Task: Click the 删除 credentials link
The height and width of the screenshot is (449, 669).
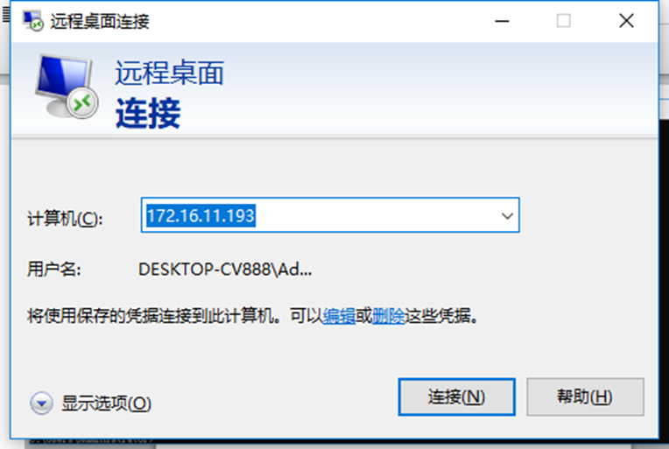Action: pos(388,316)
